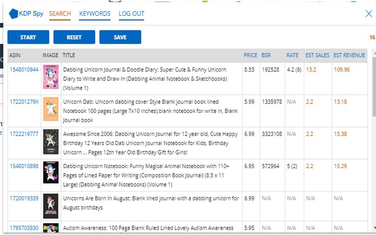
Task: Click the pink Dabbing Unicorn Journal cover thumbnail
Action: pyautogui.click(x=51, y=77)
